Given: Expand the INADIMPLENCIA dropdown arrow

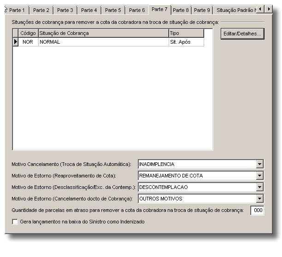Looking at the screenshot, I should (259, 164).
